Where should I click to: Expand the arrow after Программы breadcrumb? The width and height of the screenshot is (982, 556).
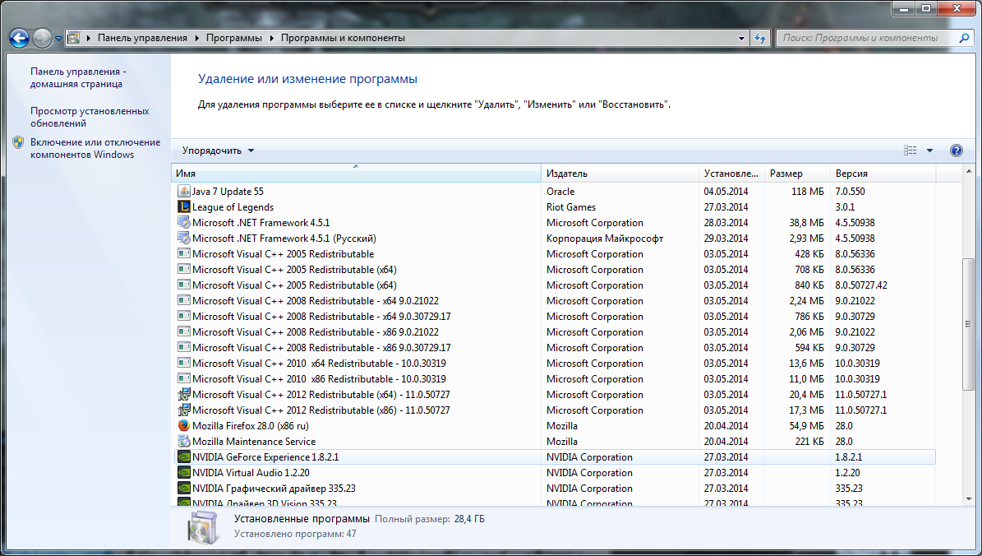(x=272, y=38)
